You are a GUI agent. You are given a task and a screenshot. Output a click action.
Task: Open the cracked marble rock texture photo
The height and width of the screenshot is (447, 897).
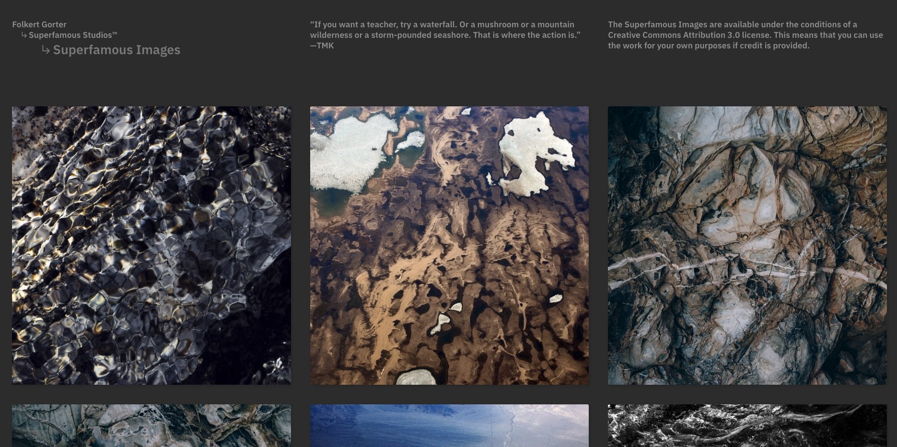coord(747,245)
